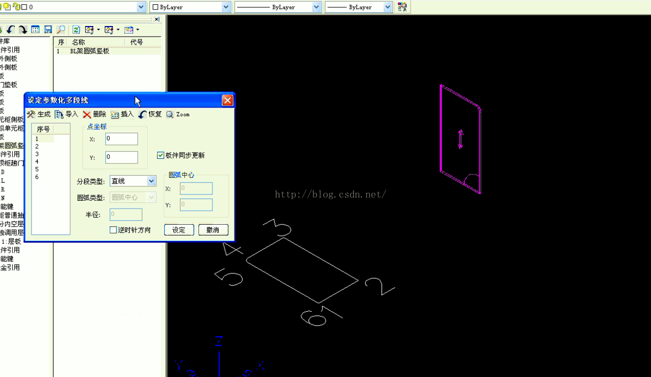Click the 点坐标 X input field
The image size is (651, 377).
point(122,139)
